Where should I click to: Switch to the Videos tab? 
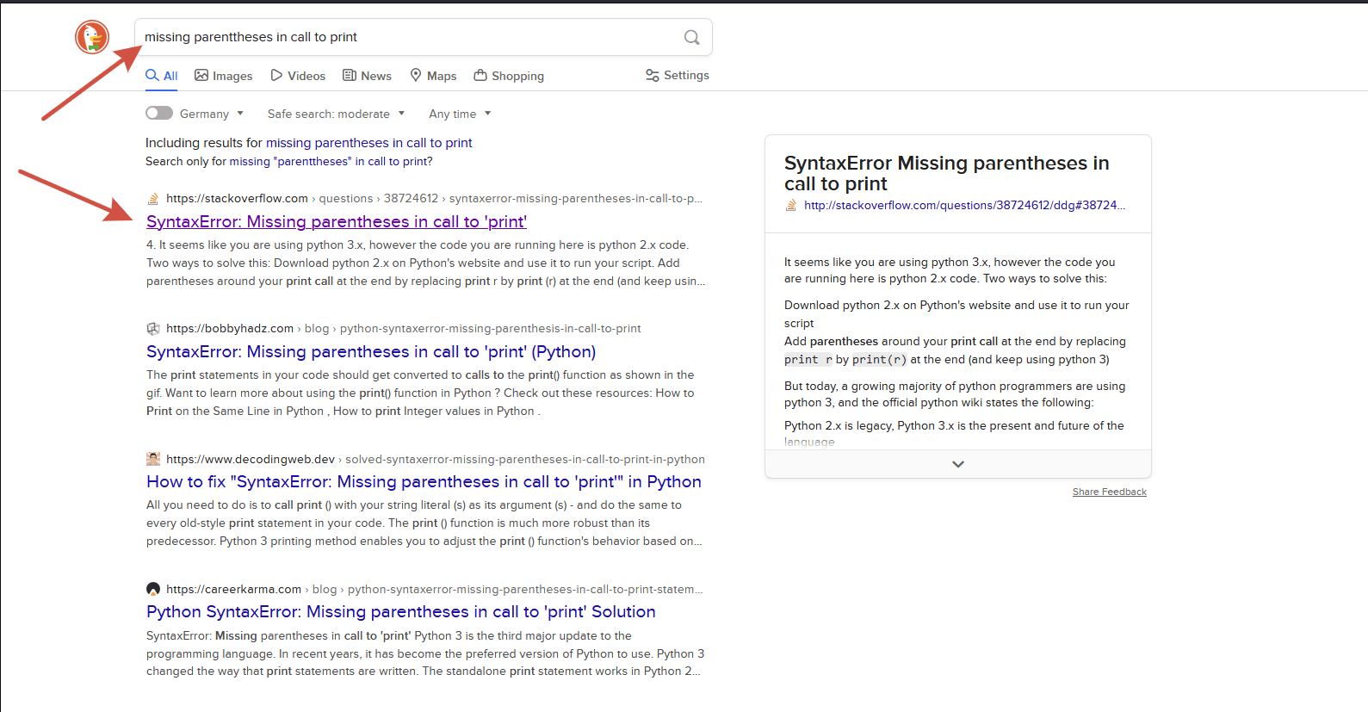tap(298, 76)
